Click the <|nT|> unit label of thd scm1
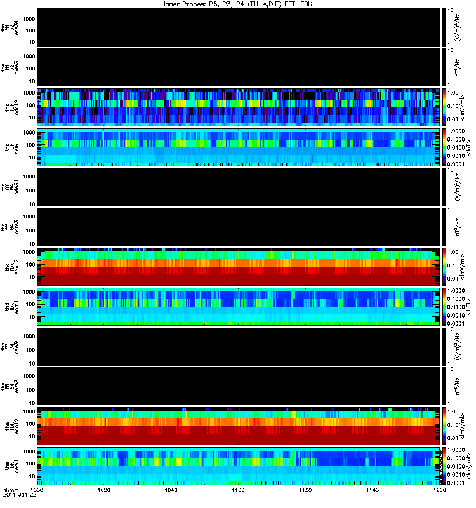Image resolution: width=476 pixels, height=508 pixels. (468, 307)
